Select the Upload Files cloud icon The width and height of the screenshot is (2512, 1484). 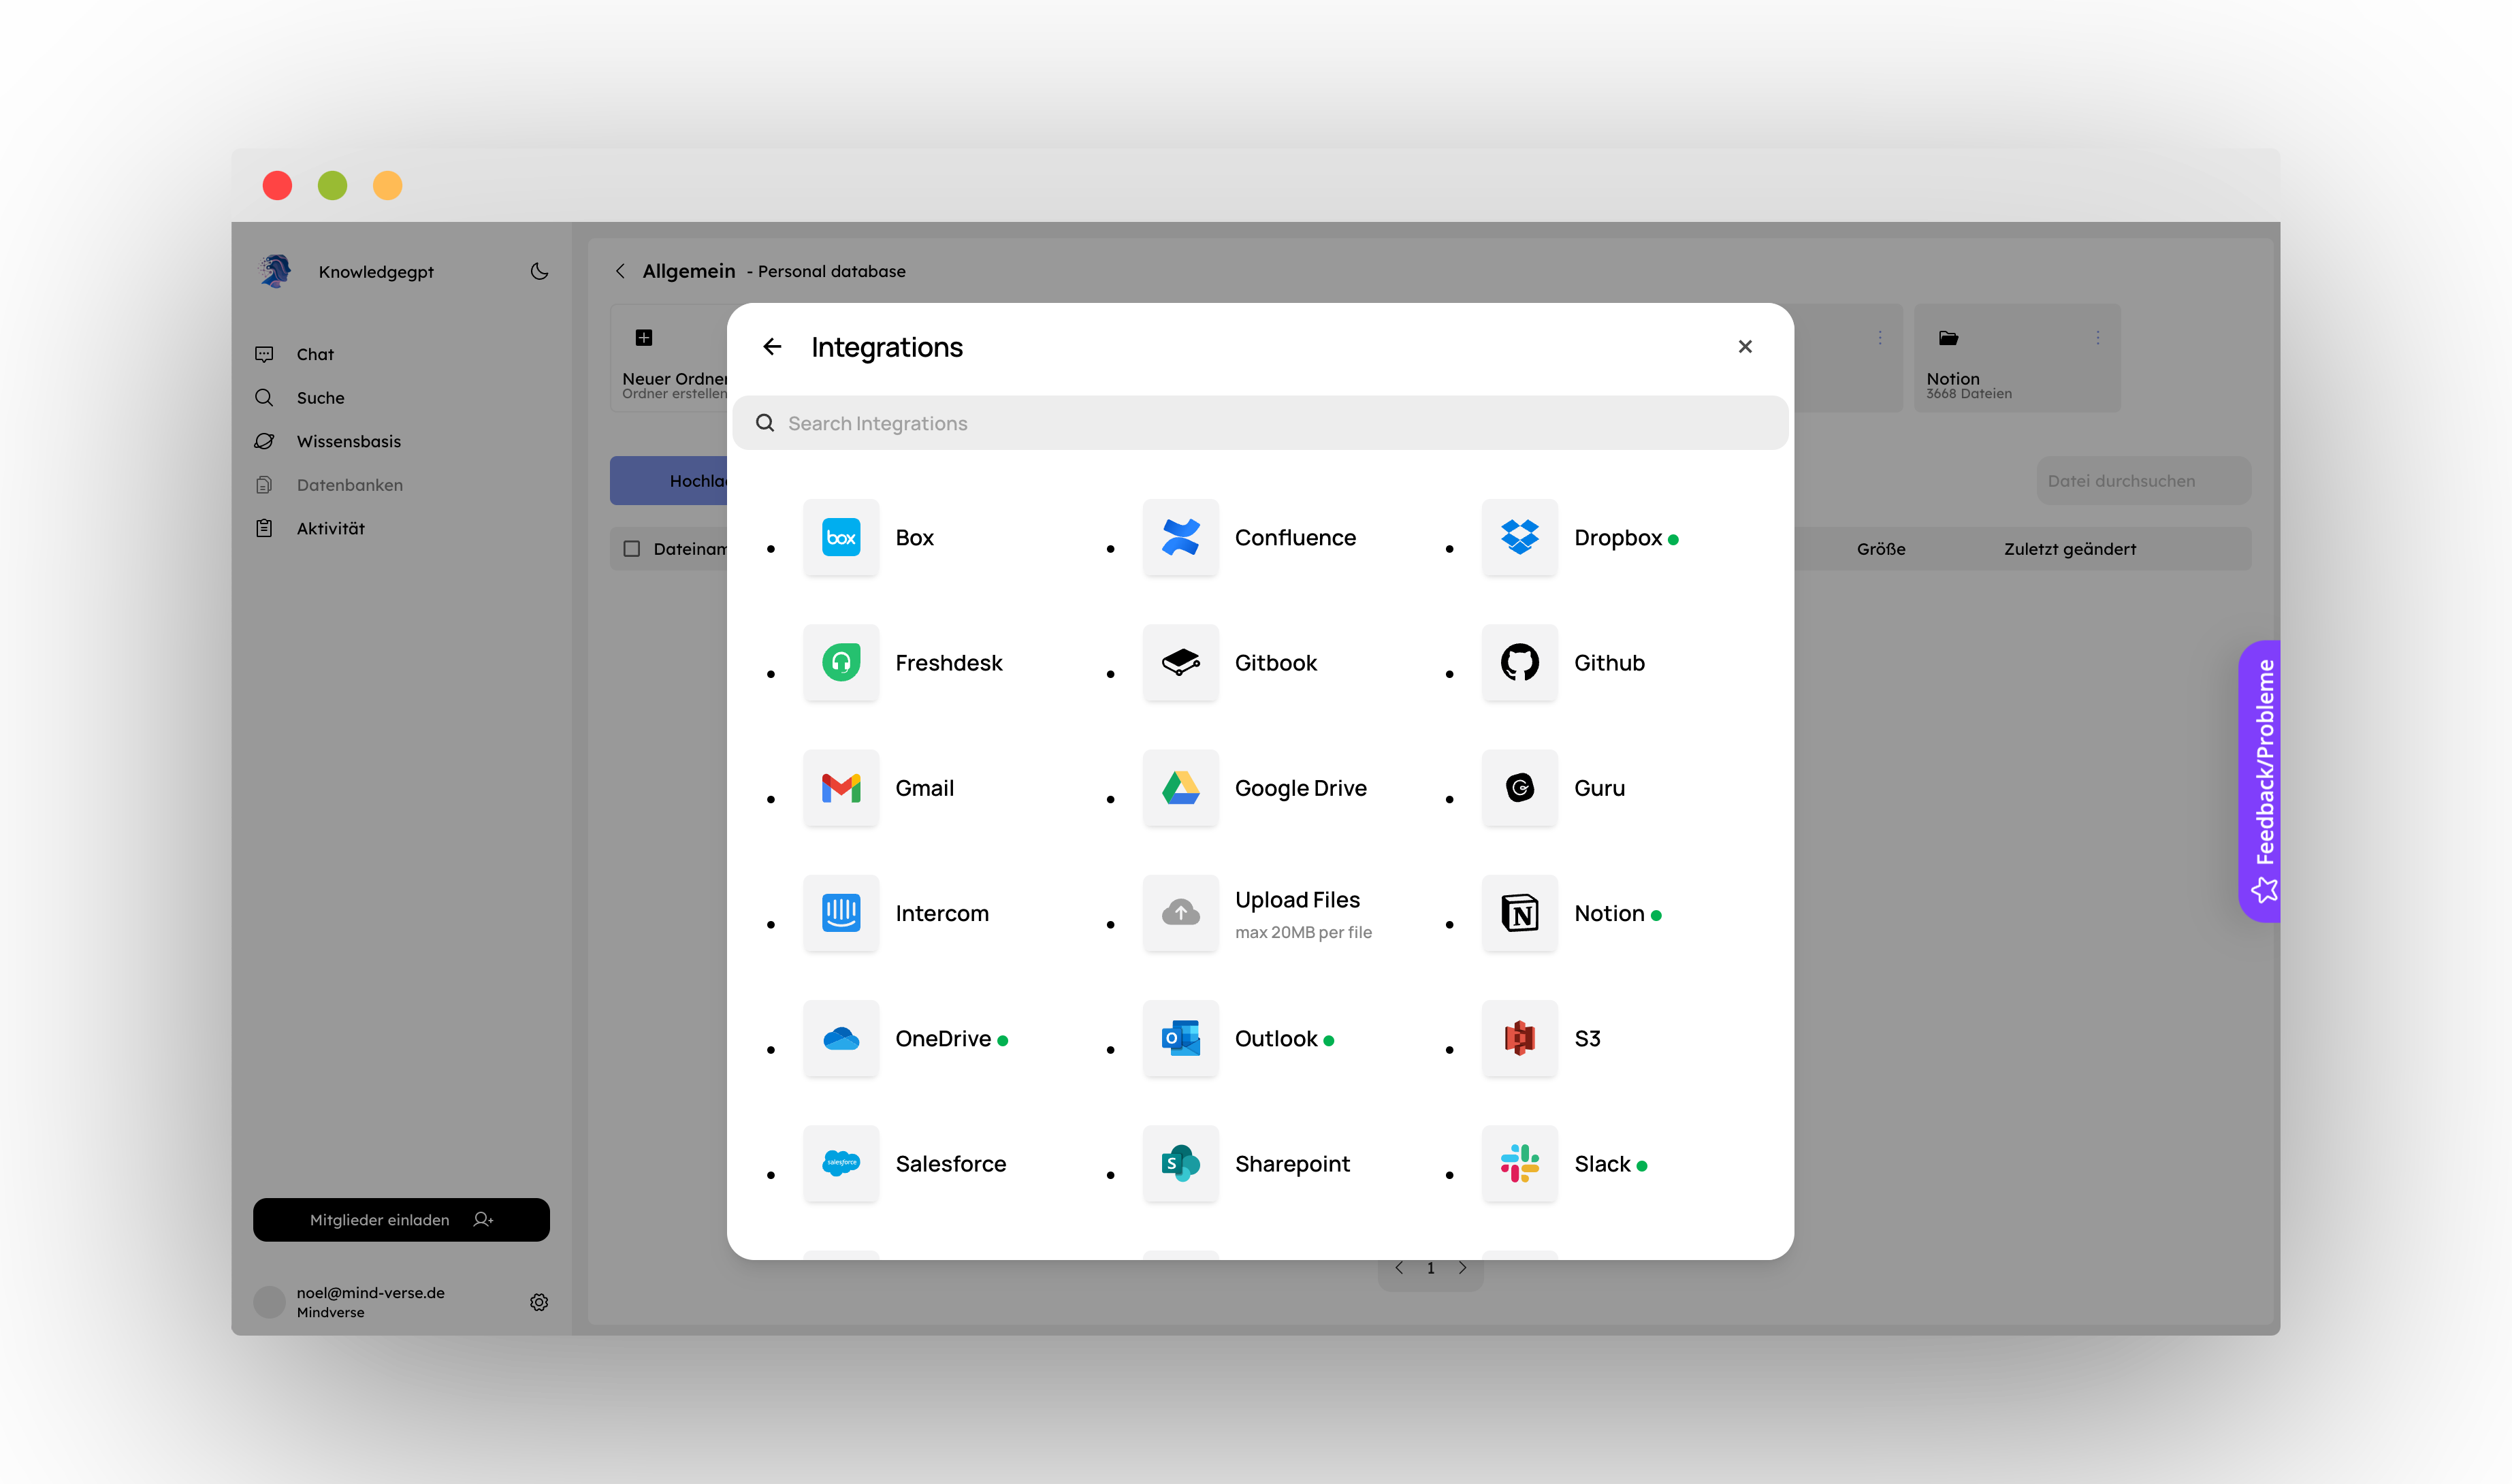click(x=1180, y=913)
